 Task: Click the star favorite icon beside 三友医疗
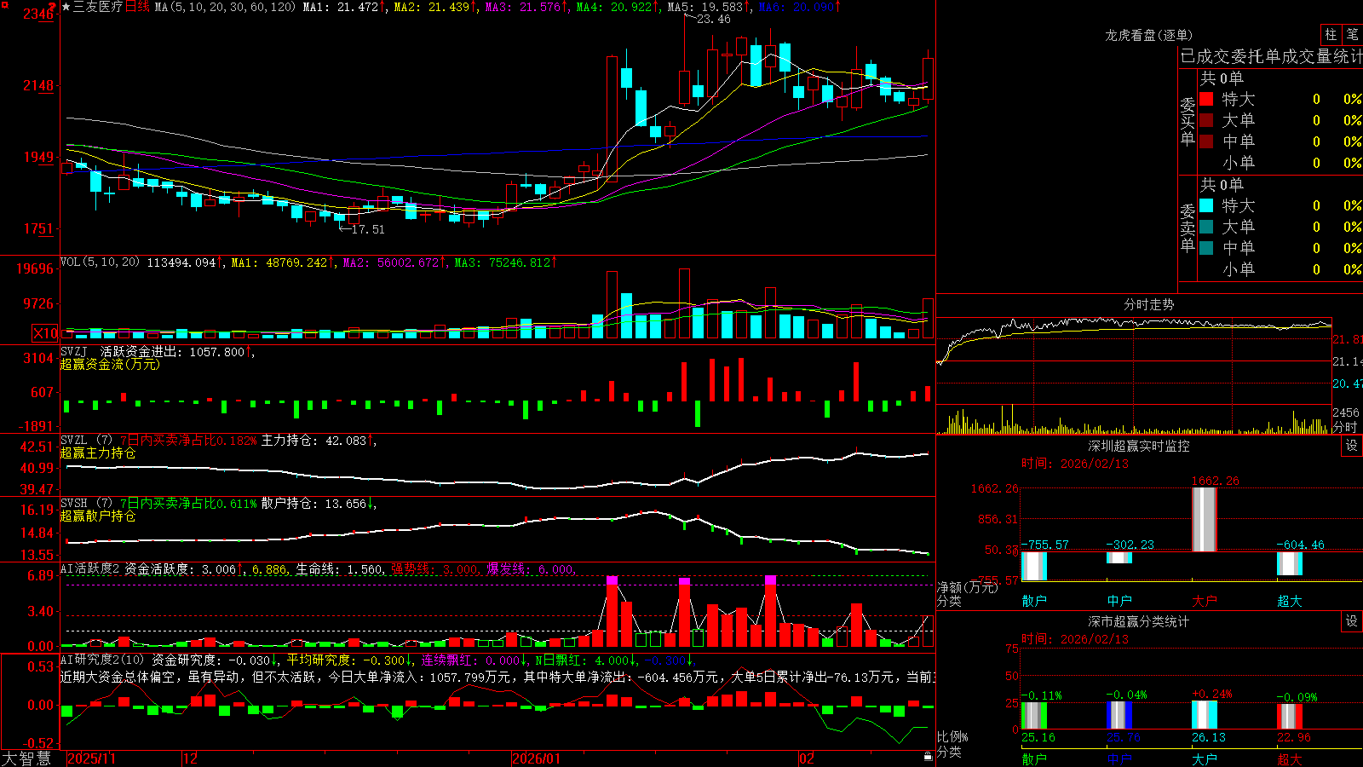coord(66,7)
